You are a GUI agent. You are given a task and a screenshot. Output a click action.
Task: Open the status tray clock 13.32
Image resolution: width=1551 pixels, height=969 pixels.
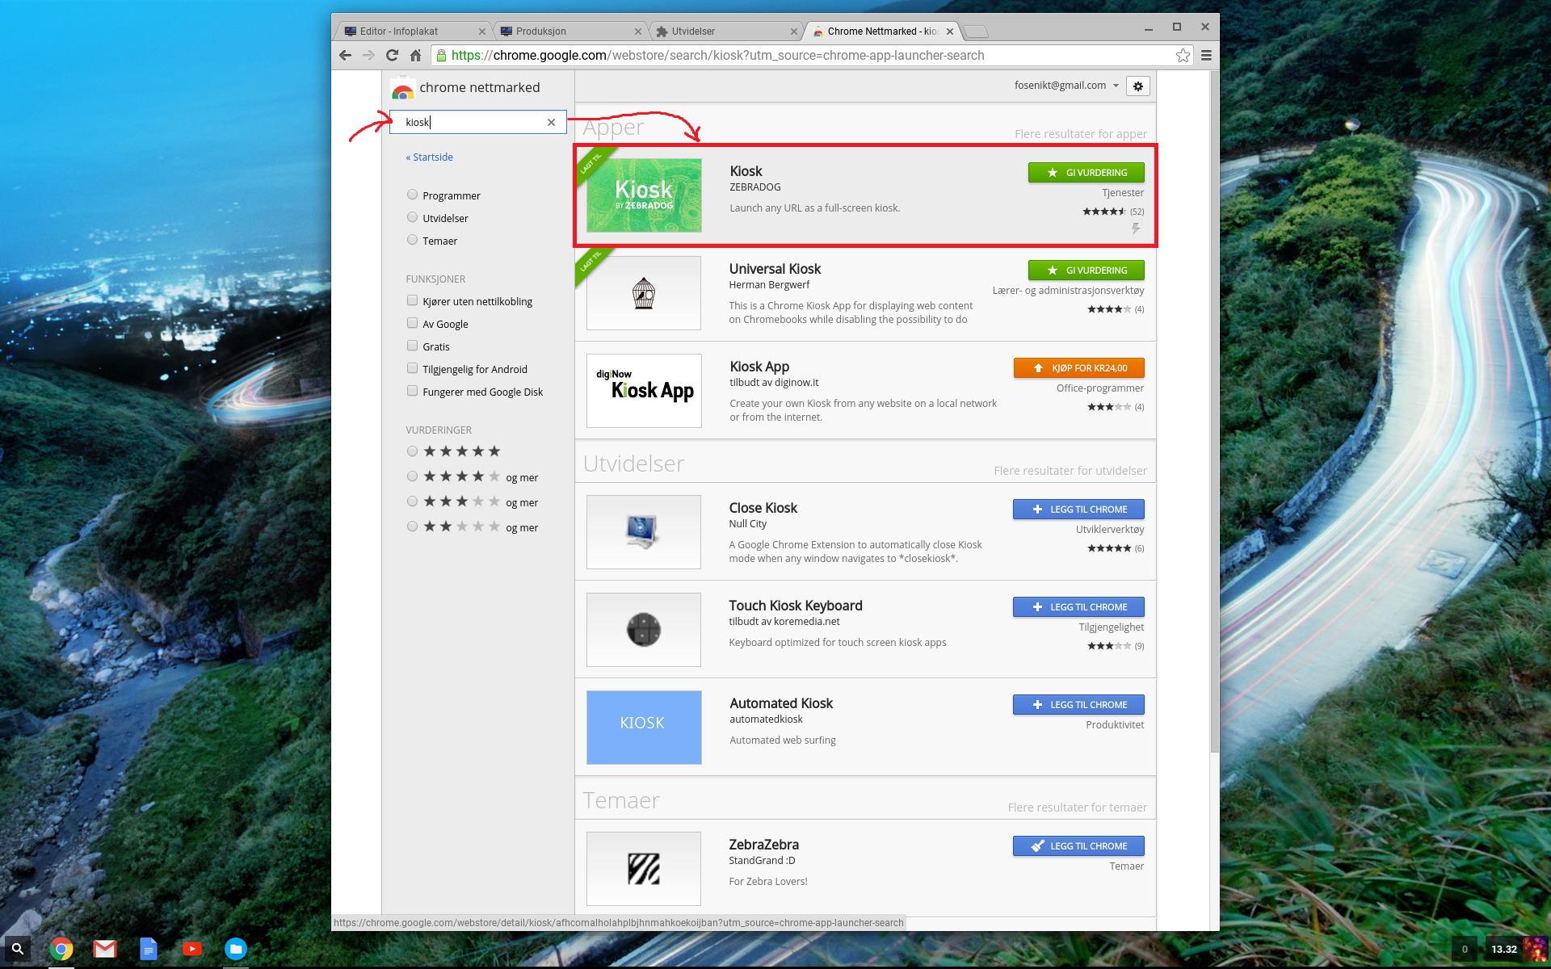1504,949
